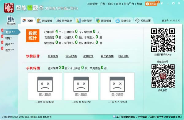
Task: Click the 师孔子教育工作室 copyright link
Action: click(x=33, y=117)
